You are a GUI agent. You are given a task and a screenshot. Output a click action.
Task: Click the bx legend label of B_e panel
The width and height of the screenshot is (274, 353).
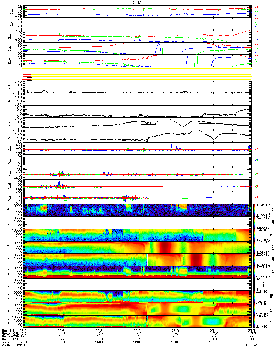point(257,64)
